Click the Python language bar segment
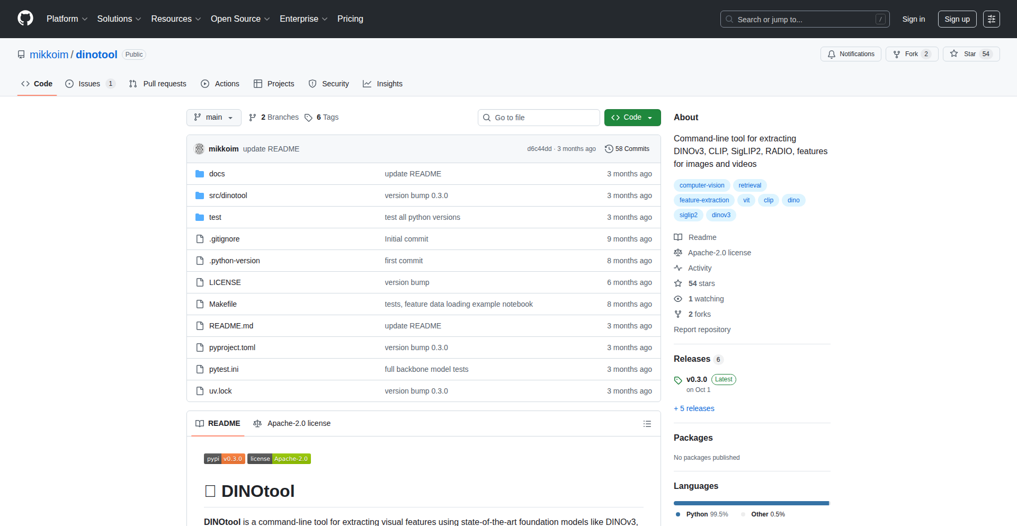1017x526 pixels. tap(751, 503)
